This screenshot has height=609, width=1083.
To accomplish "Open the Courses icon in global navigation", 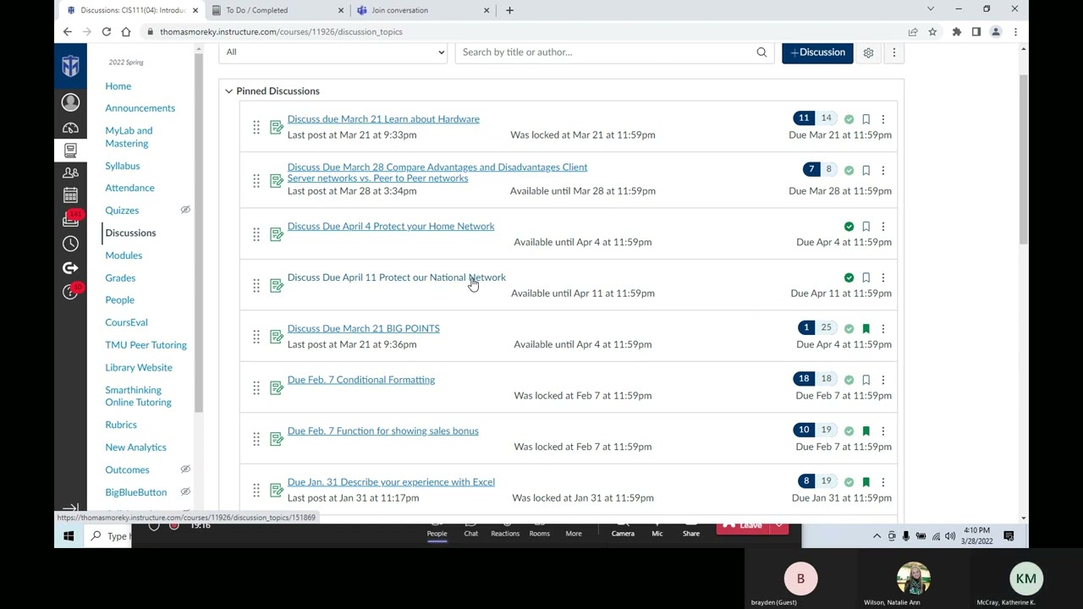I will point(70,151).
